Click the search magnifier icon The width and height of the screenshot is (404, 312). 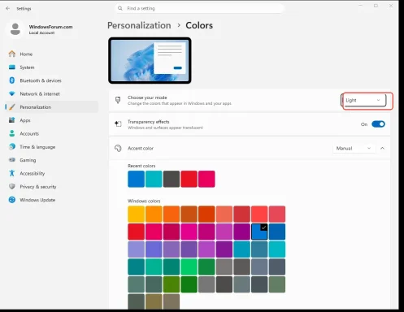(x=120, y=8)
